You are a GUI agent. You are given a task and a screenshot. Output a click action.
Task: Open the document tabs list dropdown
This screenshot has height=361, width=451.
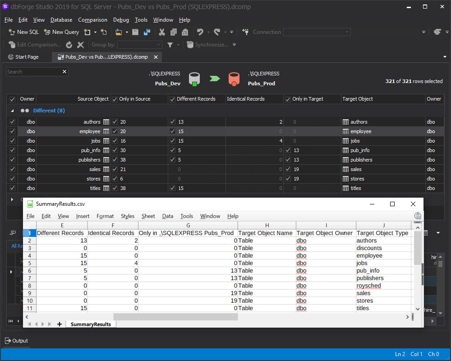pos(445,57)
